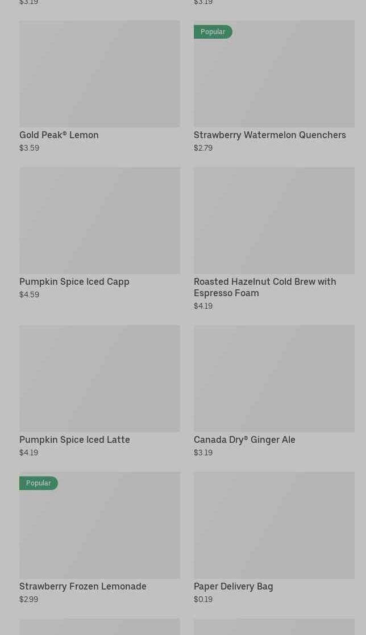366x635 pixels.
Task: Click the Popular badge on Strawberry Frozen Lemonade
Action: point(39,483)
